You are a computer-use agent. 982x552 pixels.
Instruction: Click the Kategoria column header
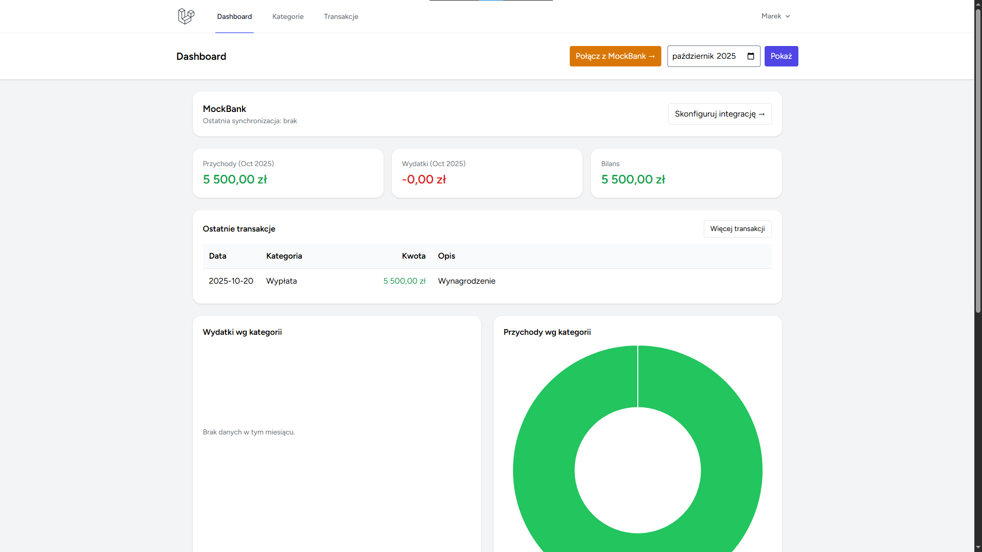(x=284, y=256)
